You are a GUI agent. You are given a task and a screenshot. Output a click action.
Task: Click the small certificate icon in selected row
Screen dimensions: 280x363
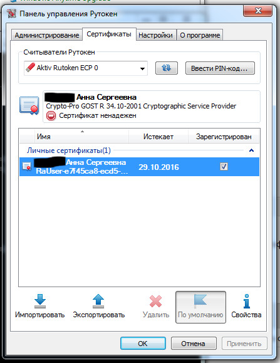[27, 166]
